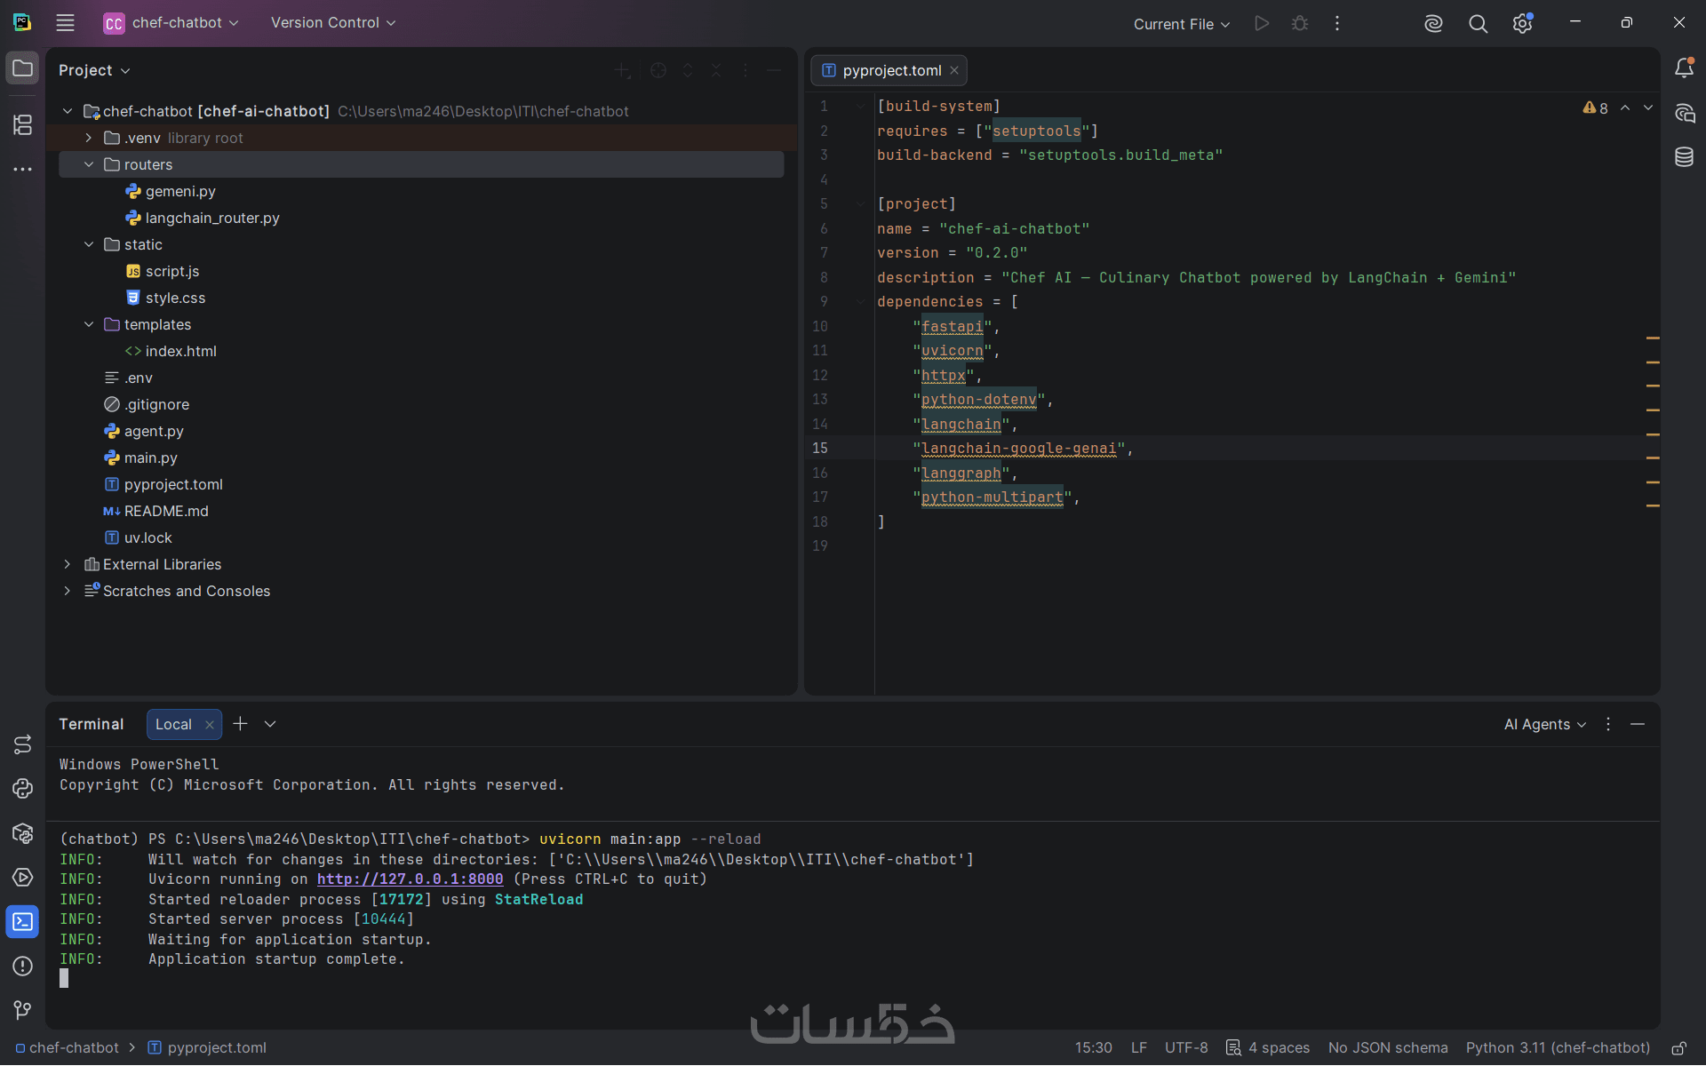Click No JSON schema widget
This screenshot has width=1706, height=1066.
[1388, 1048]
